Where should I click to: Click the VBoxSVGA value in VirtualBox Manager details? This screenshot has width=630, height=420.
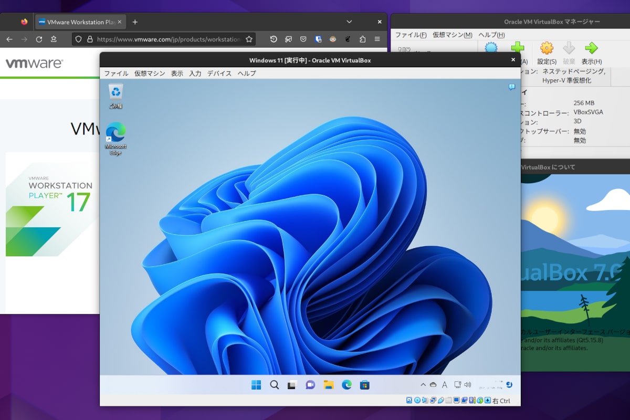(x=588, y=112)
